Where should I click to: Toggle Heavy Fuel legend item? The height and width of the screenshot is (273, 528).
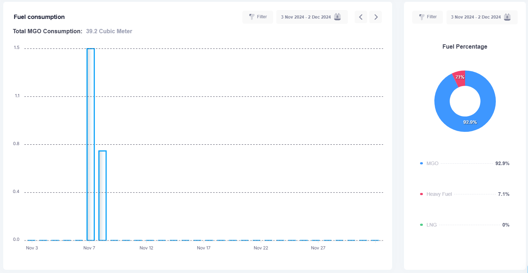tap(439, 194)
